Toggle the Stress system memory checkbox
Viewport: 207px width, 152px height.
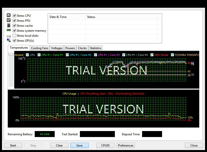pos(14,31)
